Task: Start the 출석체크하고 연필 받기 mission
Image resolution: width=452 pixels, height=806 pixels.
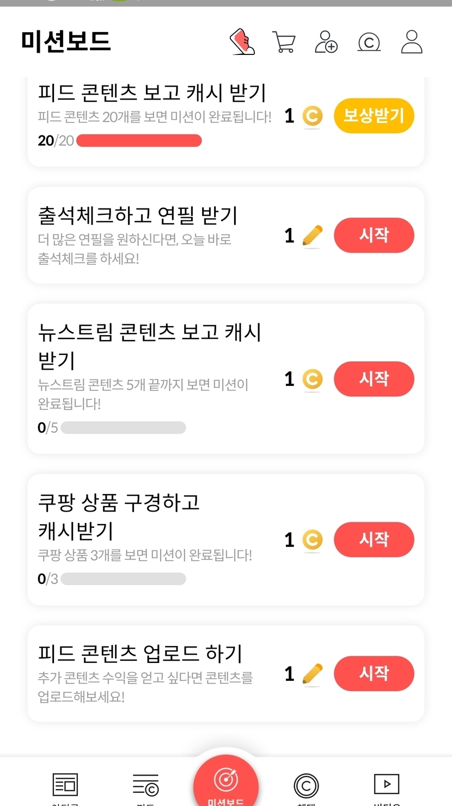Action: coord(374,235)
